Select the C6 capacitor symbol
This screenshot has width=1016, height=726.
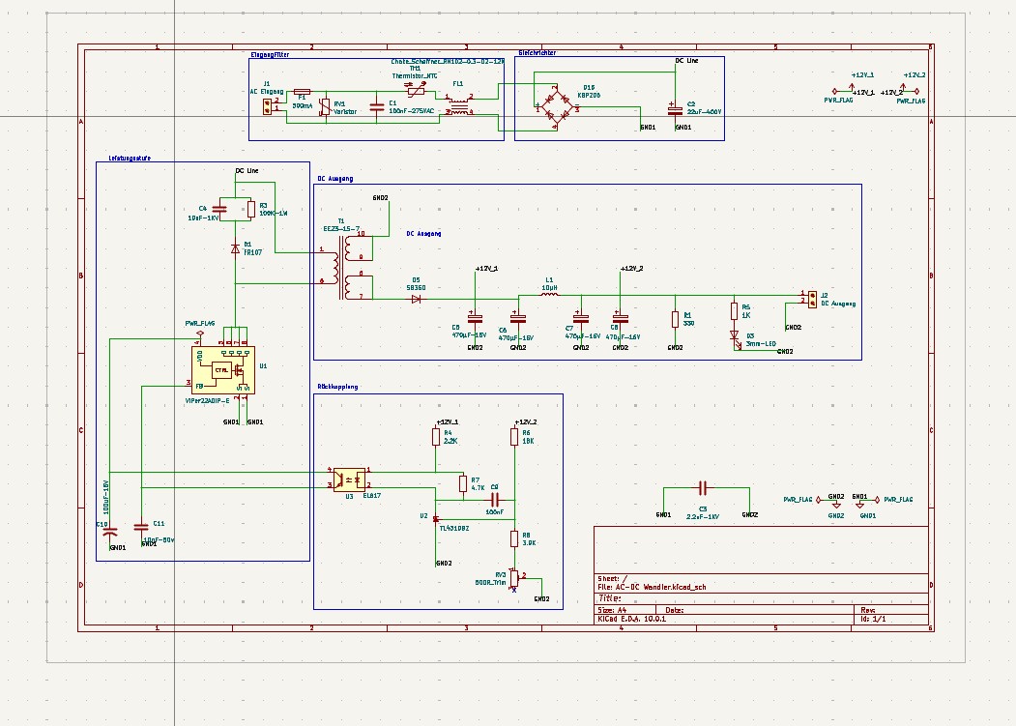tap(518, 318)
